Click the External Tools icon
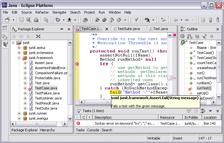Screen dimensions: 224x143 (x=147, y=20)
